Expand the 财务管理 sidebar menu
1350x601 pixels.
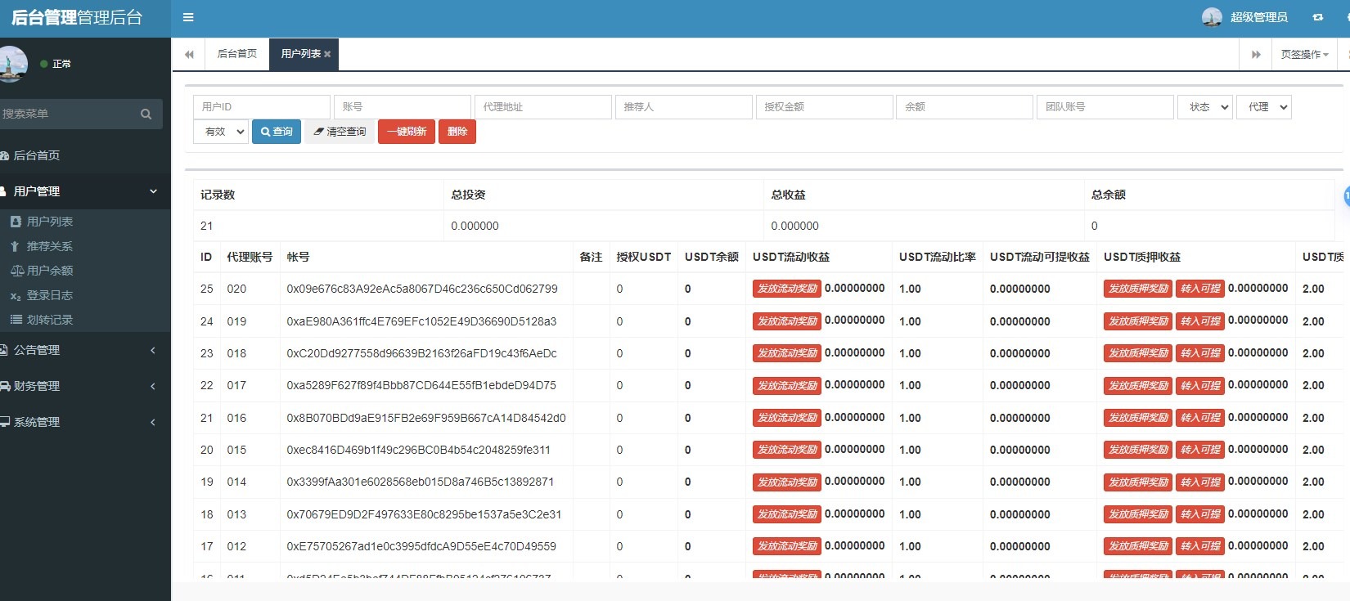(37, 386)
